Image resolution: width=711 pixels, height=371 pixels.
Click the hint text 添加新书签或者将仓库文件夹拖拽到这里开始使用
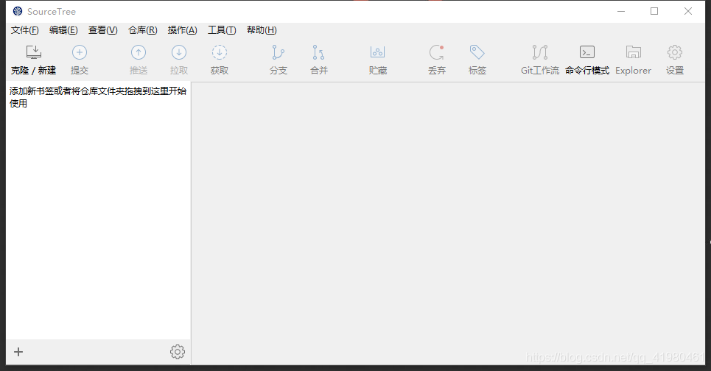(x=98, y=97)
